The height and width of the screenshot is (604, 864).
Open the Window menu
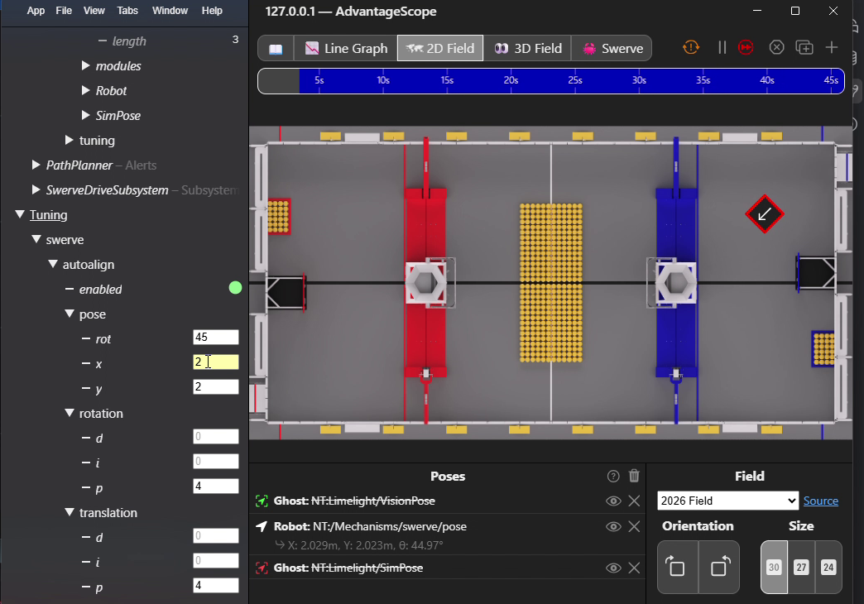170,11
